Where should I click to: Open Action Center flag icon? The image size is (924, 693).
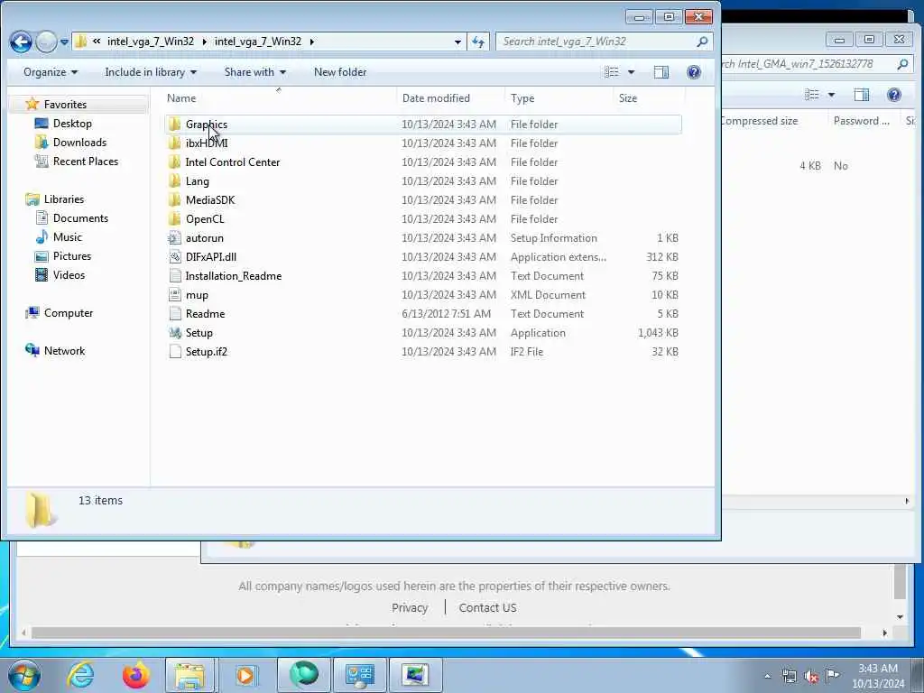point(832,676)
